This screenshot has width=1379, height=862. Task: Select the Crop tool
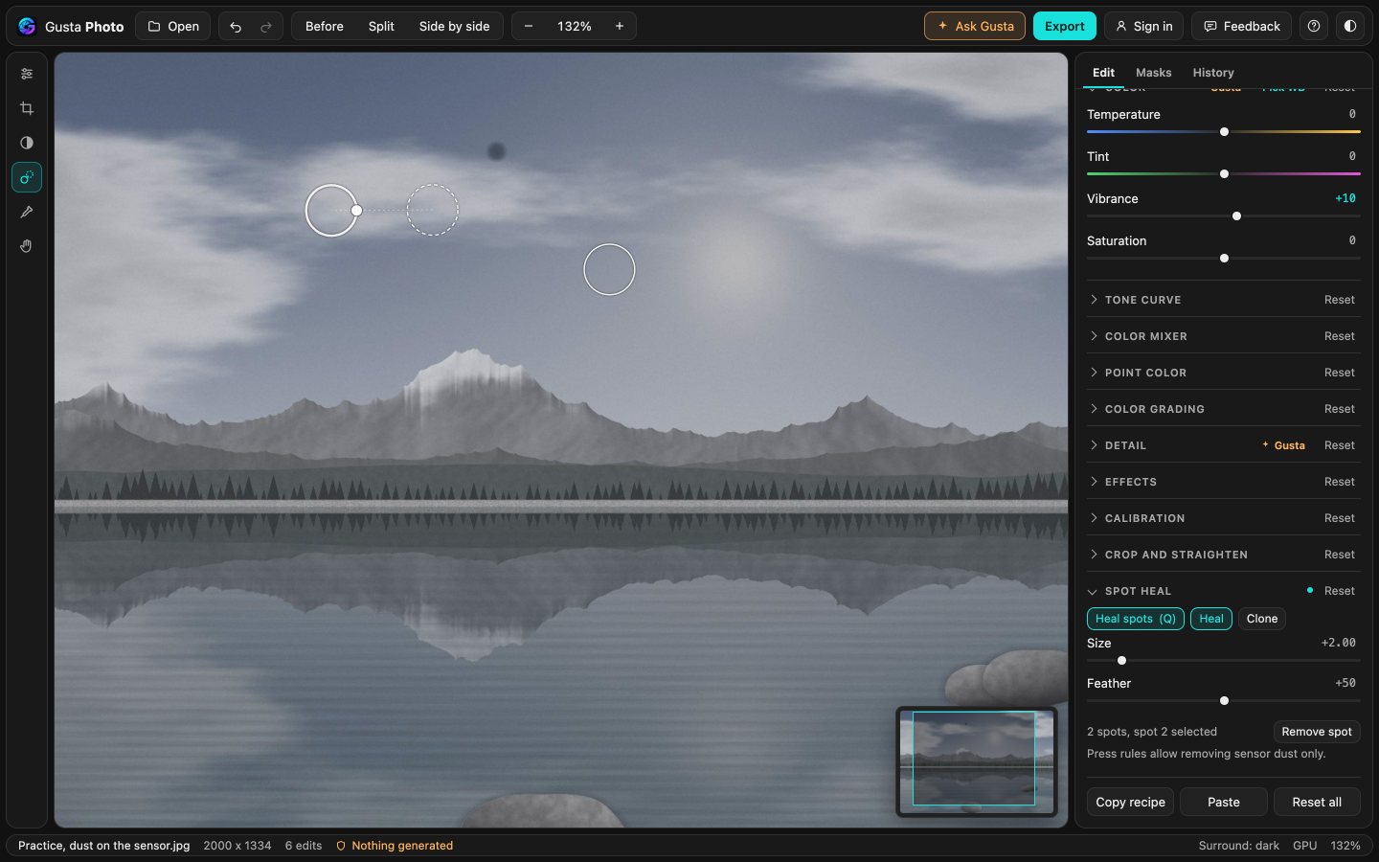[x=27, y=108]
